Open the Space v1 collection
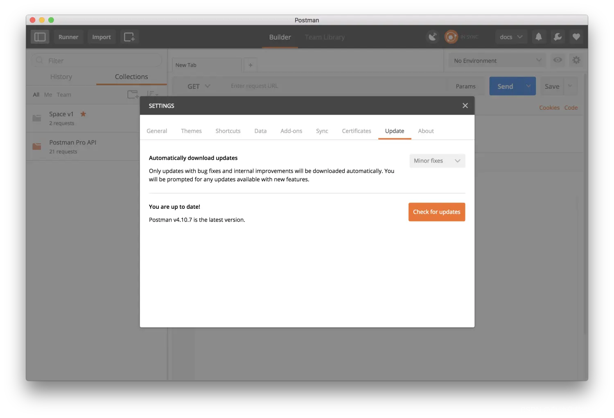 pos(83,118)
